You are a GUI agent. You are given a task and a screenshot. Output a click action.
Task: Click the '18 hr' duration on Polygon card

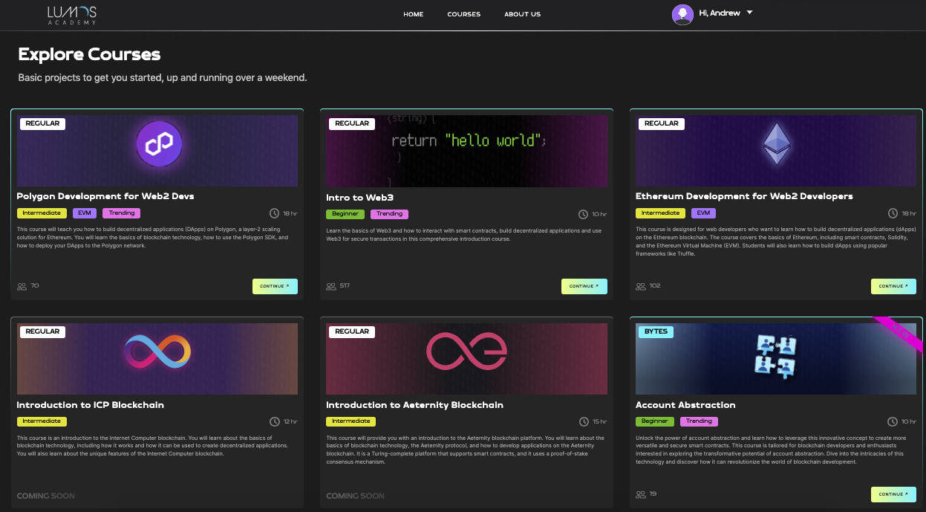point(290,214)
